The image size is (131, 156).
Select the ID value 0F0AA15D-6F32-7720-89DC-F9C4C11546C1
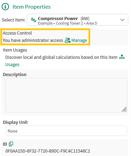click(x=48, y=151)
